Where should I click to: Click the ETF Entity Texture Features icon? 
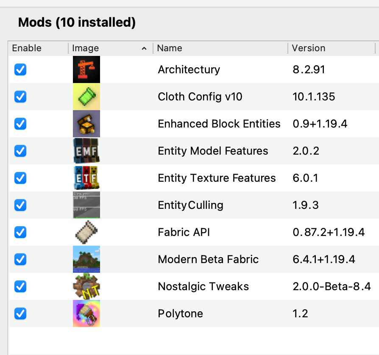pyautogui.click(x=86, y=178)
